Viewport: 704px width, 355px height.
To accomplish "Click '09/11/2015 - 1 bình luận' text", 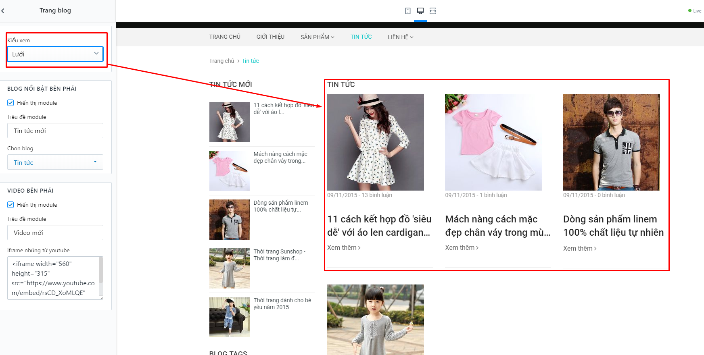I will 476,195.
